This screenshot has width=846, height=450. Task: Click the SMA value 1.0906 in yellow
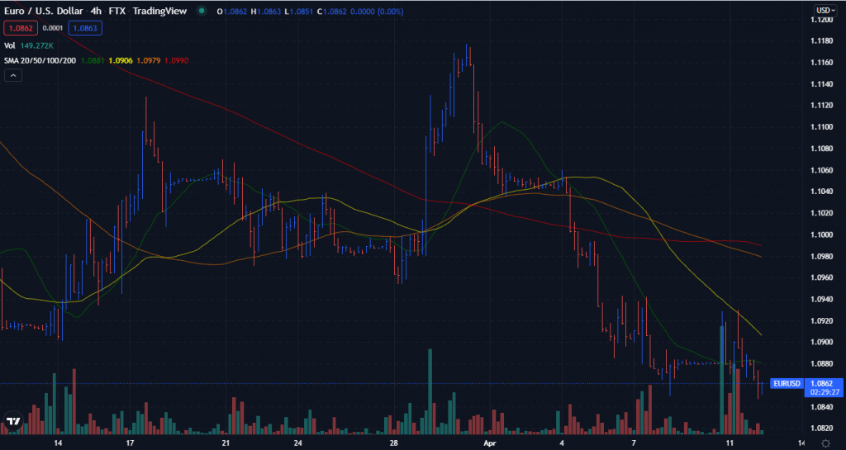(121, 60)
